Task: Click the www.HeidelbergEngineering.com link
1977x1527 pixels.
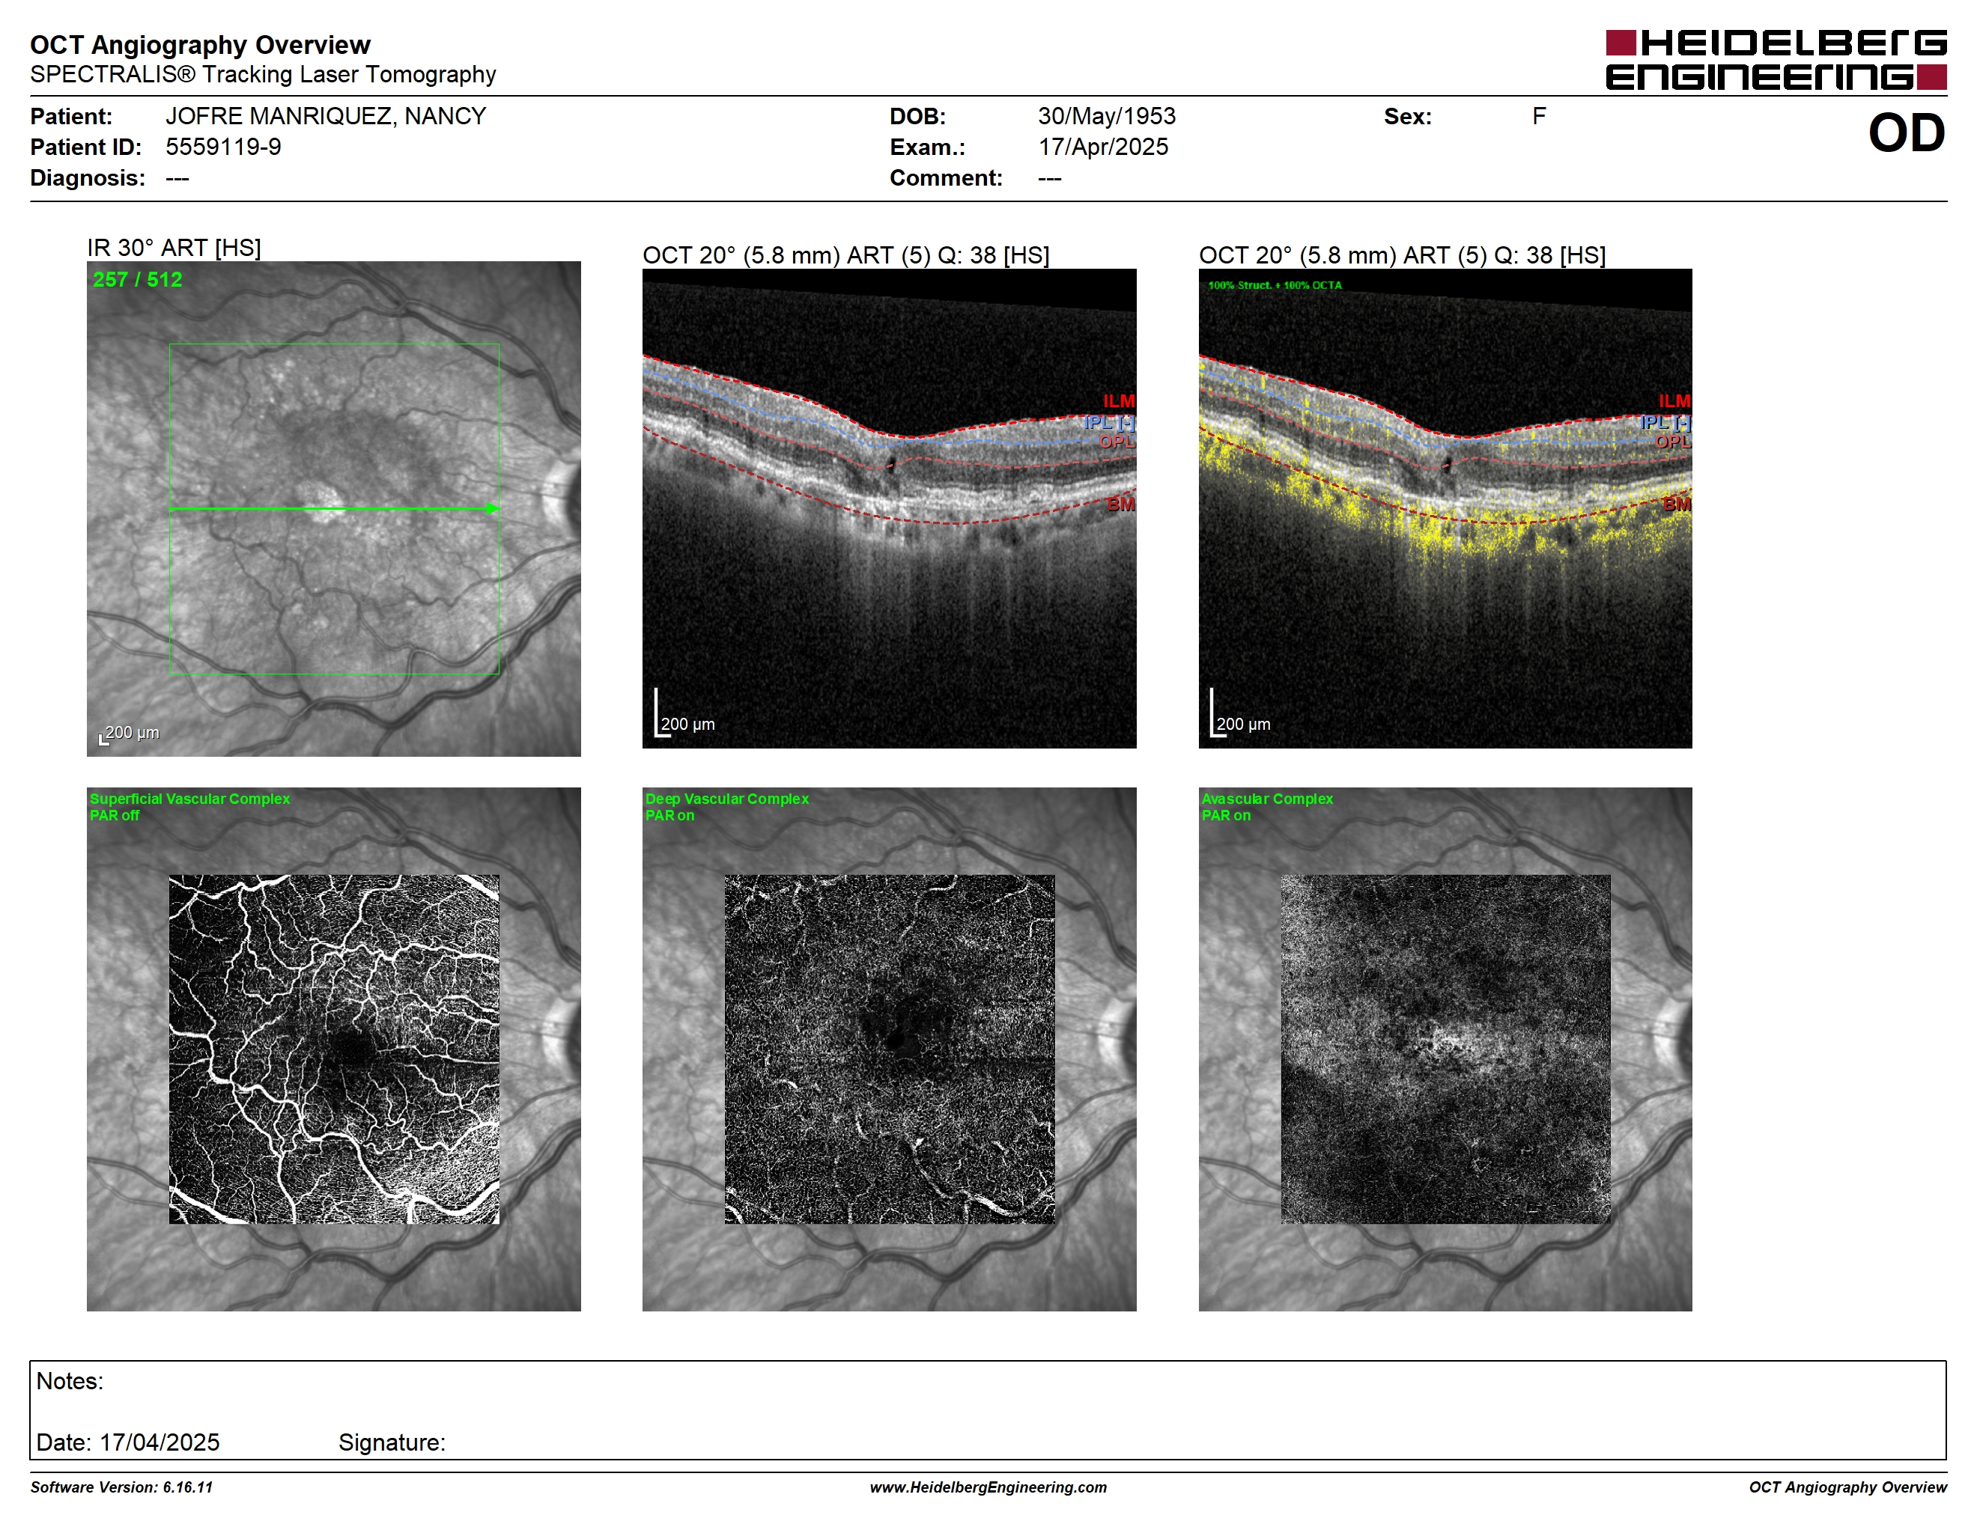Action: click(x=988, y=1487)
